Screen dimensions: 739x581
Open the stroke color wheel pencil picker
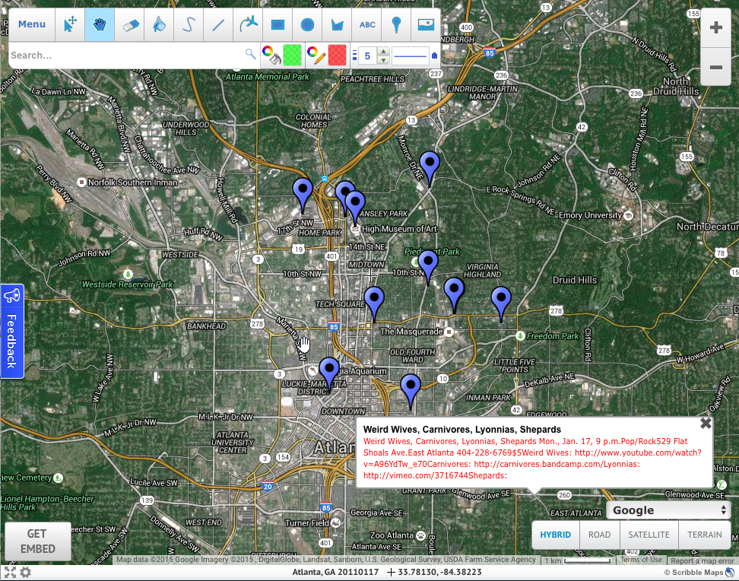click(x=316, y=56)
